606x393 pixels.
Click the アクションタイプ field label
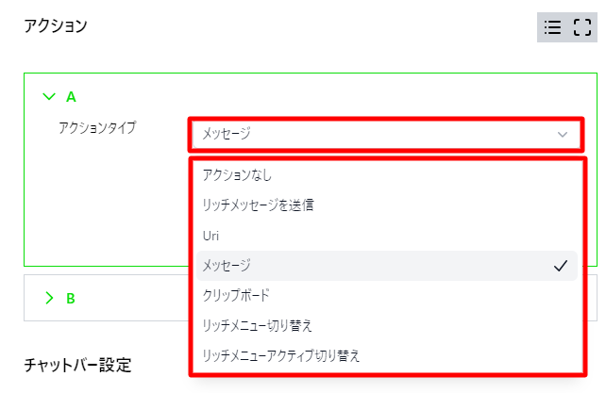pos(97,127)
